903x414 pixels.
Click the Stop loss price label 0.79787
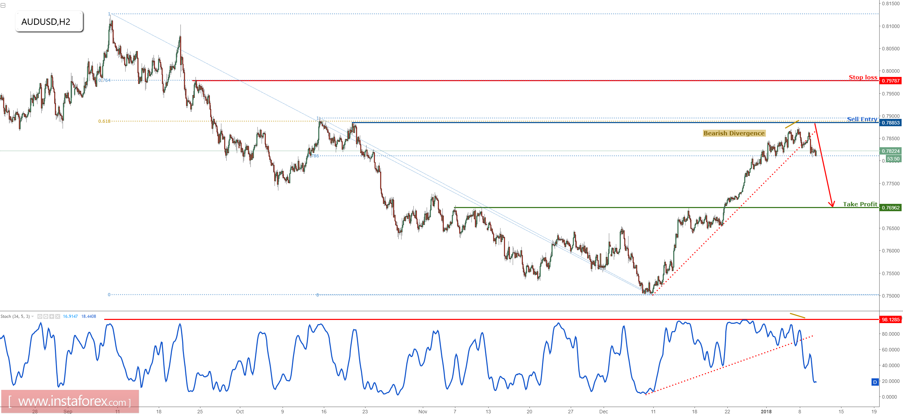890,81
